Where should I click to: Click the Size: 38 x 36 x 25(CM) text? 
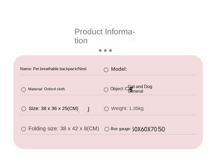point(54,108)
